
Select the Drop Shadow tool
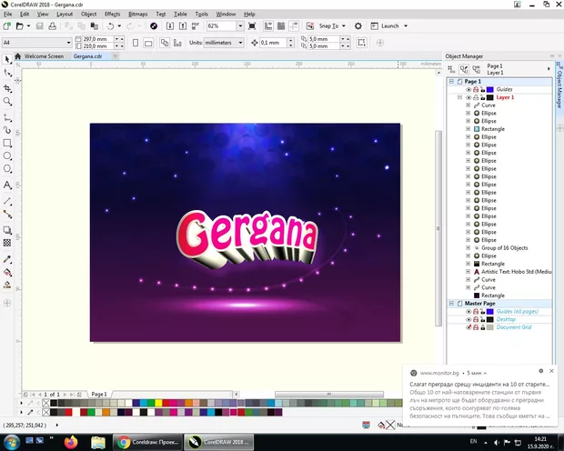(x=7, y=228)
